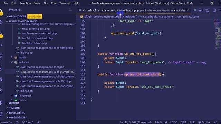Open the Terminal menu
The image size is (221, 124).
(x=65, y=3)
